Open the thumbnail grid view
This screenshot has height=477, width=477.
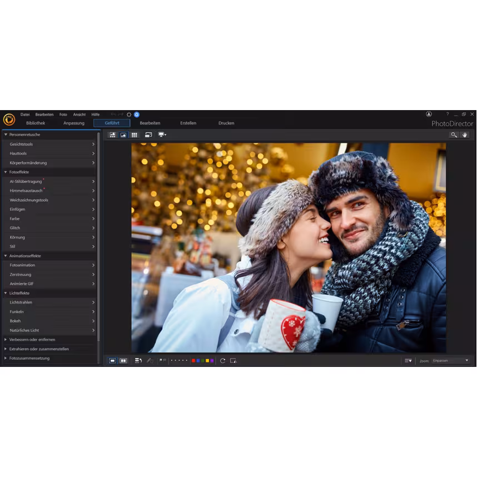tap(136, 135)
